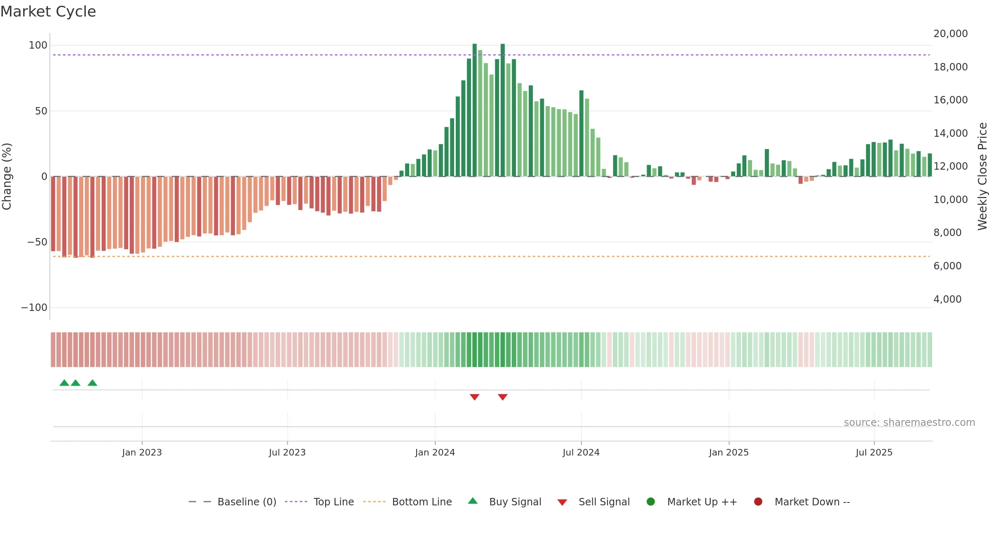Click the red Sell Signal legend triangle
Screen dimensions: 989x556
[562, 502]
